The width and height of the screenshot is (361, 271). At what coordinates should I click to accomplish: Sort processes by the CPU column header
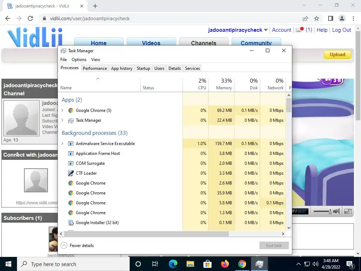point(196,84)
